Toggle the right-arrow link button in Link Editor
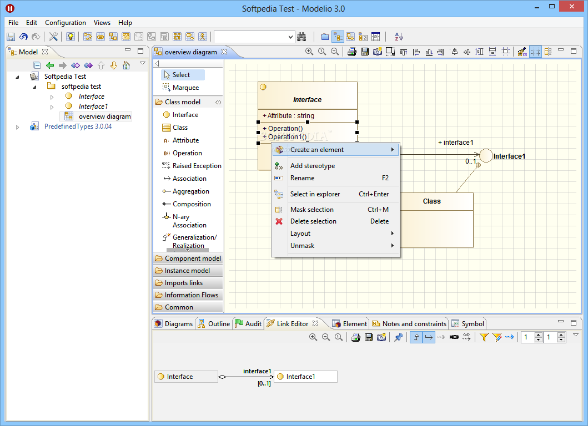The image size is (588, 426). [429, 337]
